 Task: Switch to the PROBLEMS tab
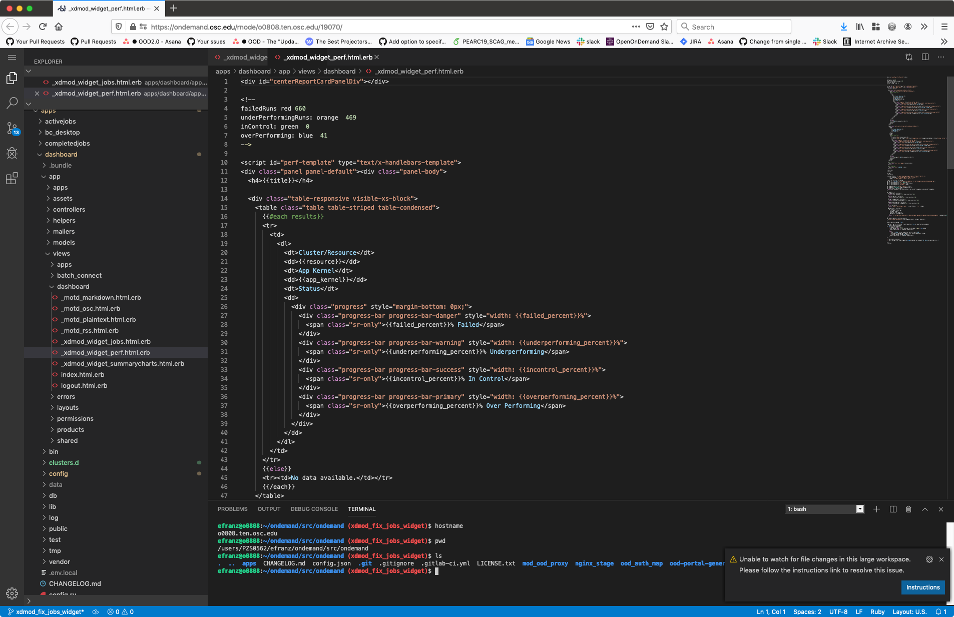point(232,509)
